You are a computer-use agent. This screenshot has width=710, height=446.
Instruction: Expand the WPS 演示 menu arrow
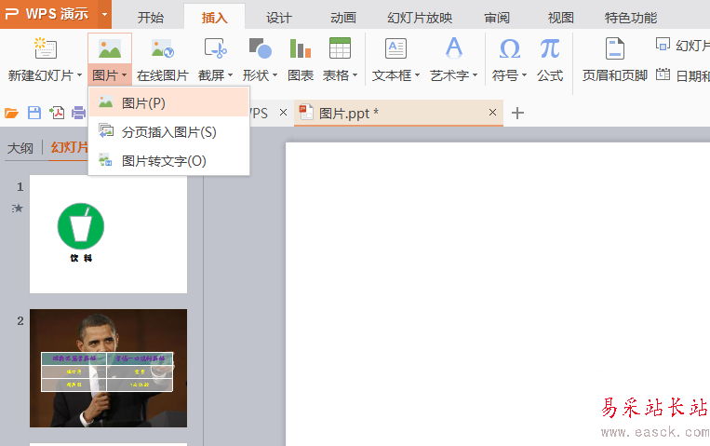(104, 14)
